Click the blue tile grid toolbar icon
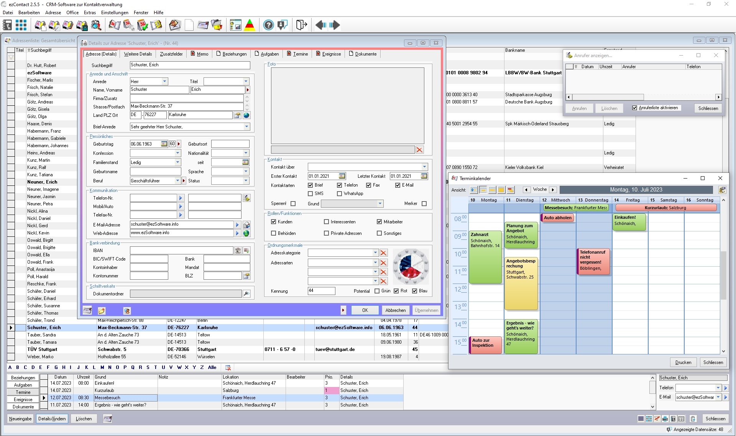Image resolution: width=736 pixels, height=436 pixels. click(x=21, y=25)
